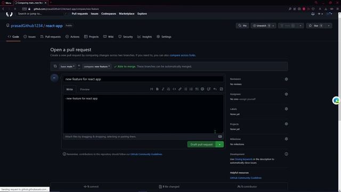Viewport: 341px width, 192px height.
Task: Open Reviewers settings gear
Action: [x=286, y=79]
